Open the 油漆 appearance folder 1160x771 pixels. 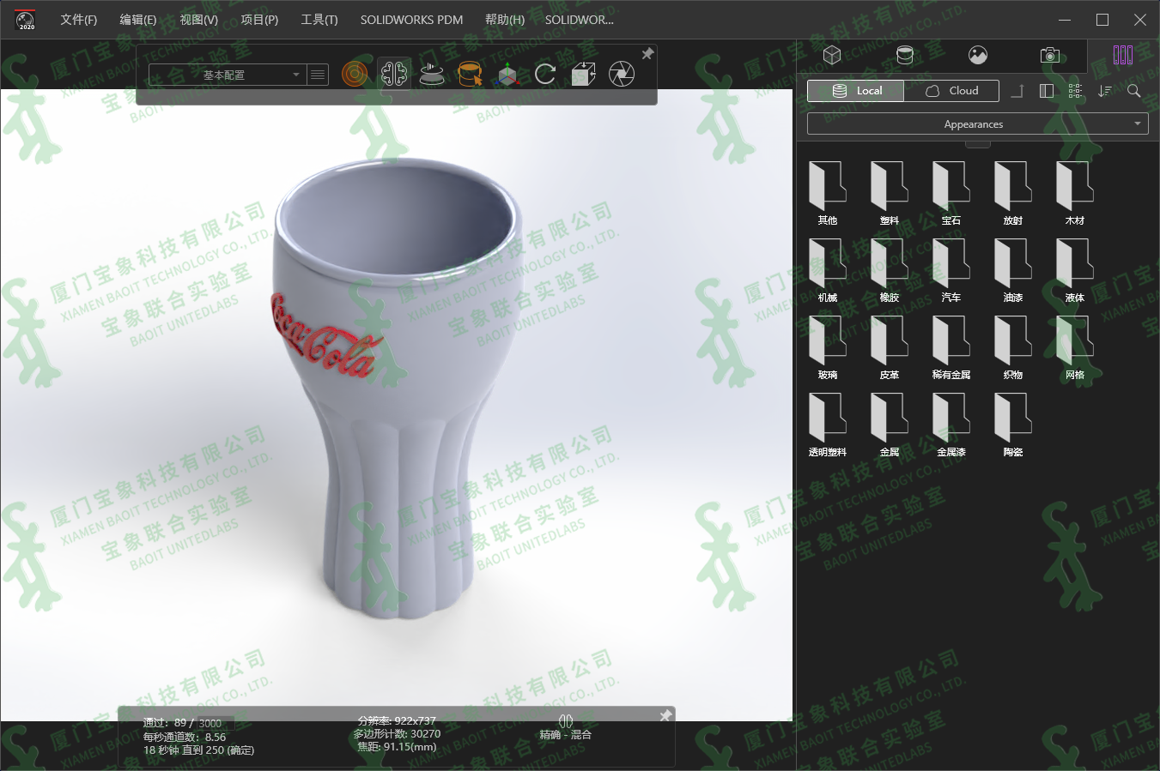[x=1013, y=270]
